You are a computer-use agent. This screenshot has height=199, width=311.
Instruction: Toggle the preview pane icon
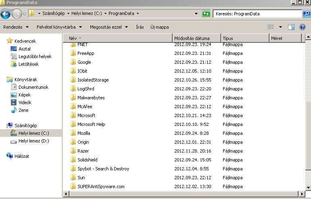click(291, 27)
